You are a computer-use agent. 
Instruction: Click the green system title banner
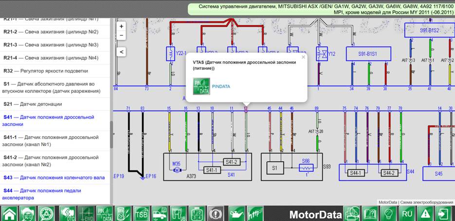point(322,9)
